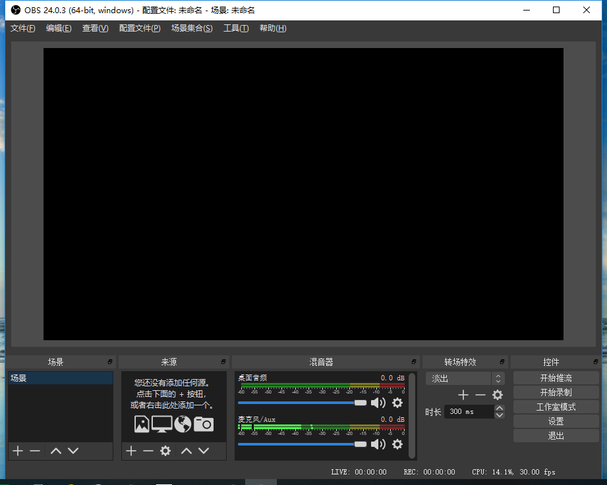607x485 pixels.
Task: Add a new source with plus icon
Action: tap(131, 451)
